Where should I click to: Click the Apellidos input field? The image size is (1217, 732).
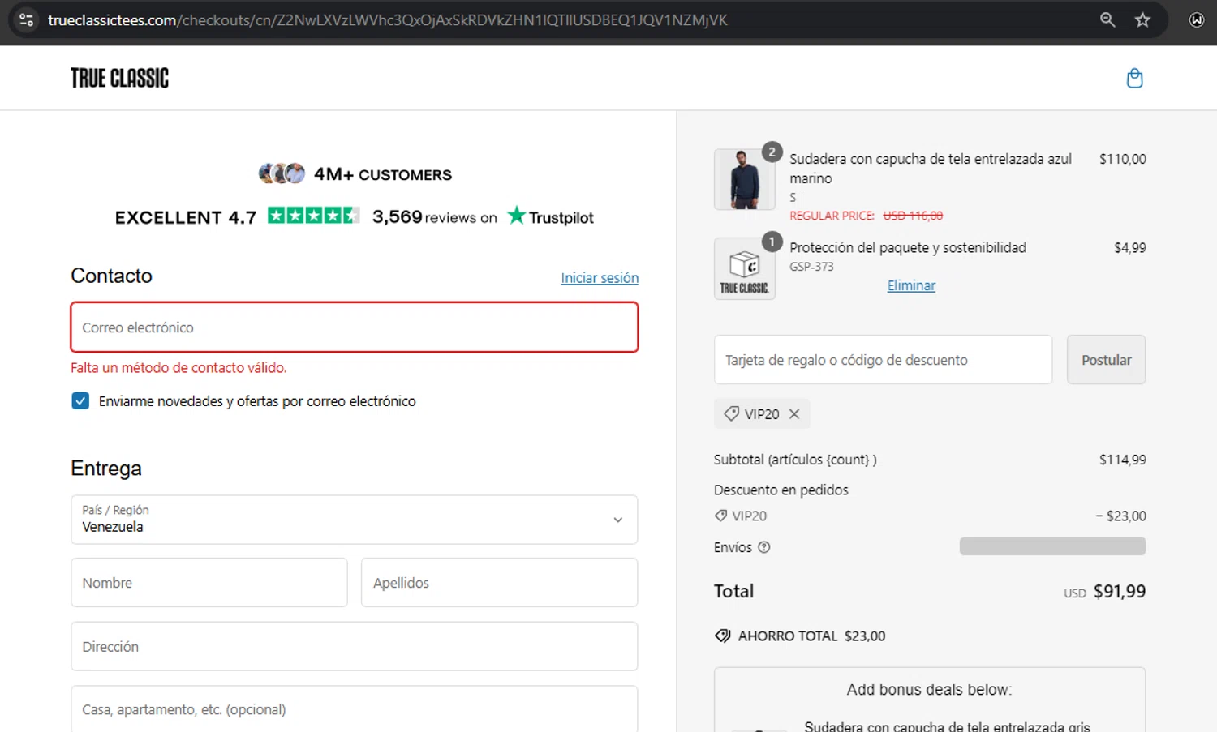[499, 582]
